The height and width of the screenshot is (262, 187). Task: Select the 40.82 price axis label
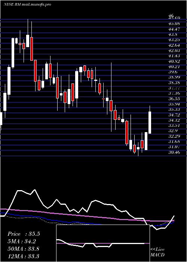[174, 61]
